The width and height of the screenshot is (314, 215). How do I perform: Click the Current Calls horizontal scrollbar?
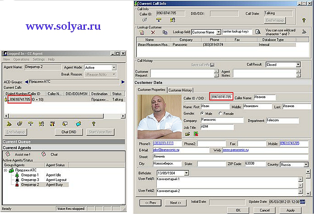point(65,116)
